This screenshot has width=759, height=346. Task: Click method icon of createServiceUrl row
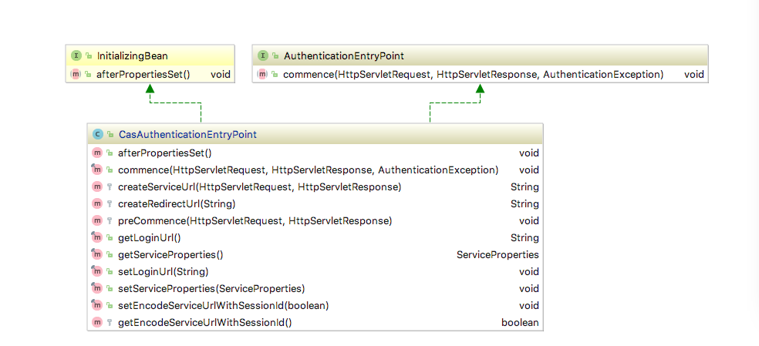click(97, 186)
